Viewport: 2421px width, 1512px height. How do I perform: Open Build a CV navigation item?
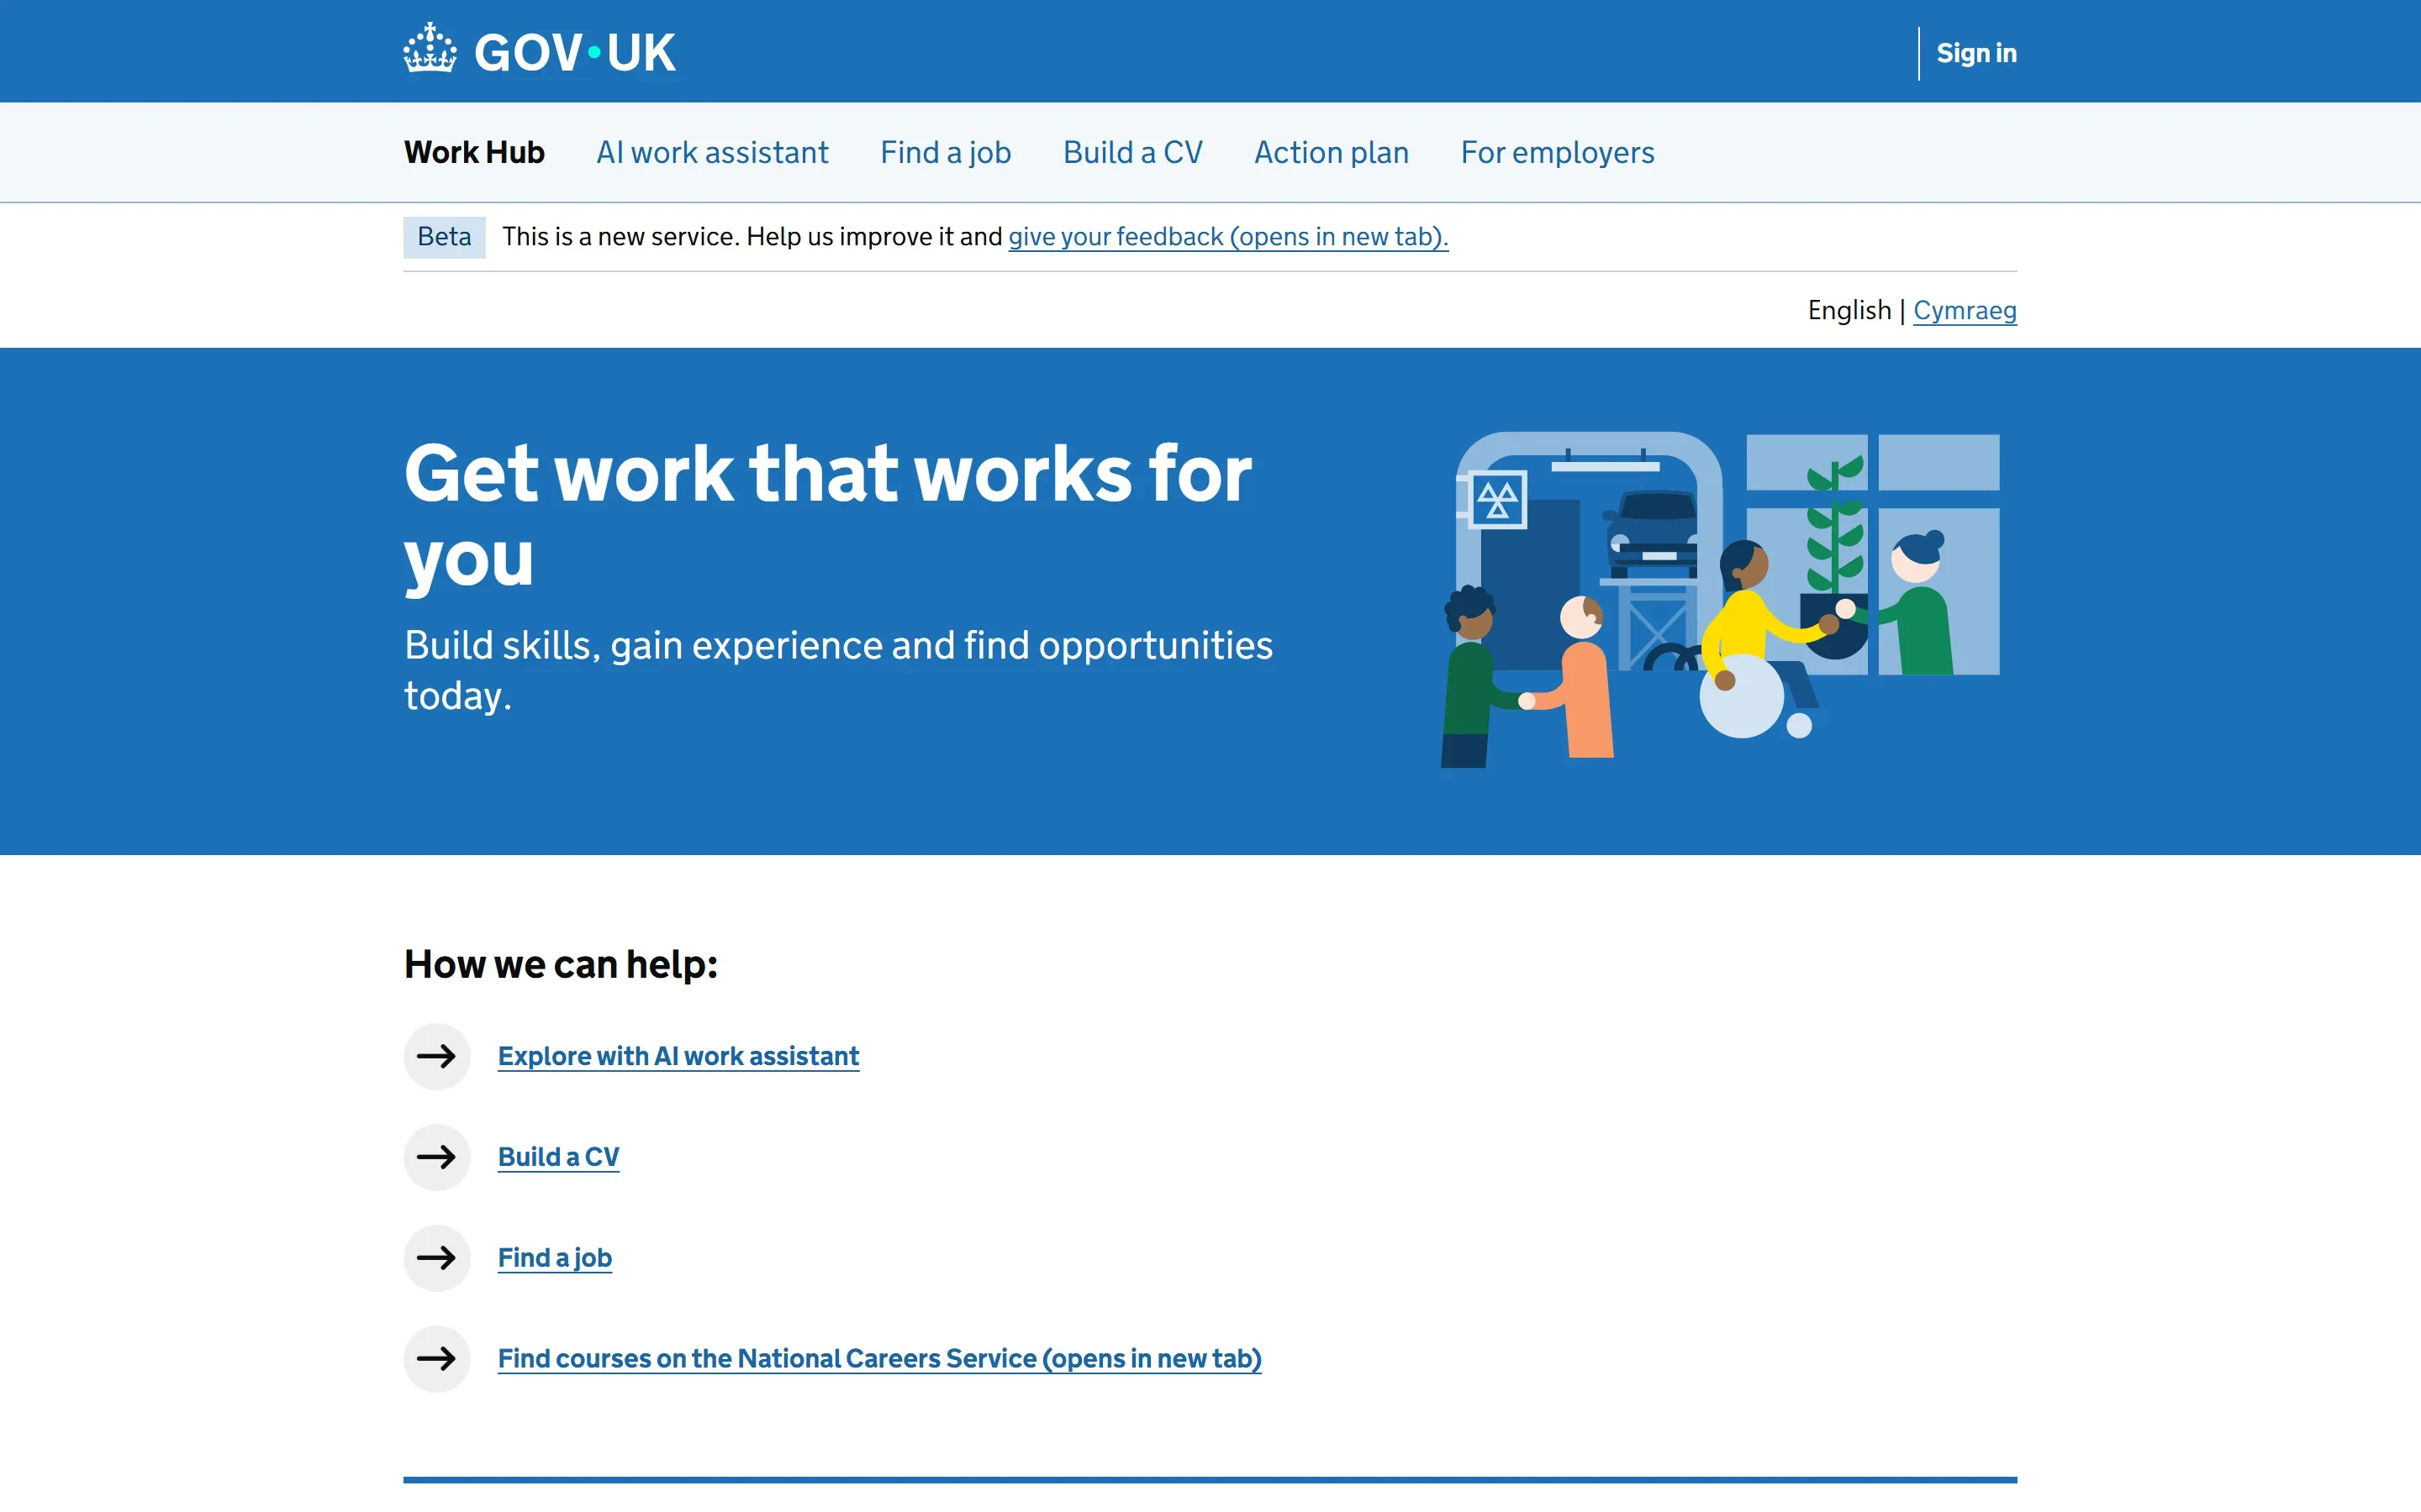coord(1132,152)
